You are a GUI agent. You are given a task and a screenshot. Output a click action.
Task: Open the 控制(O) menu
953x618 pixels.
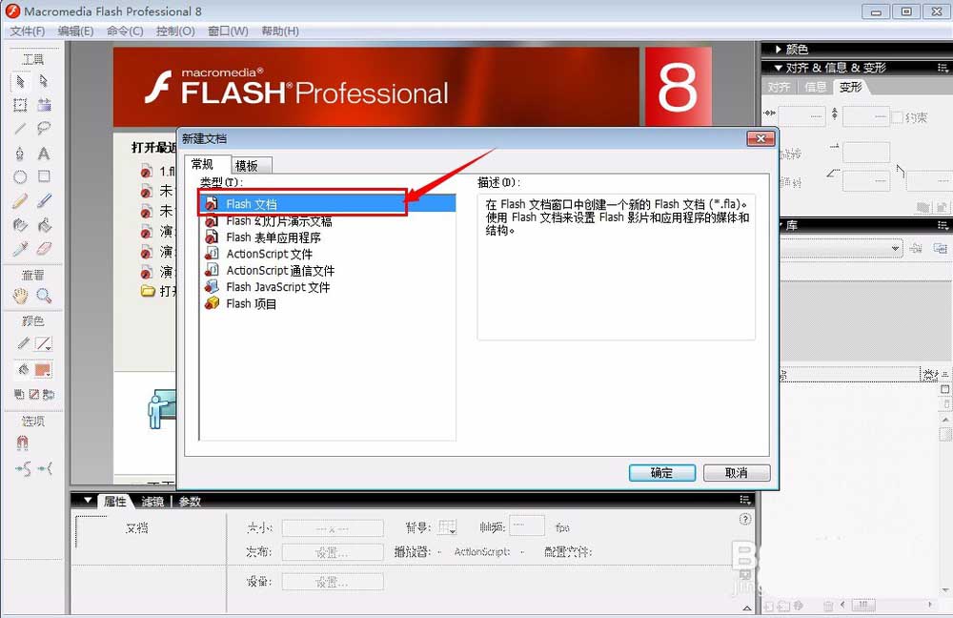(x=175, y=31)
